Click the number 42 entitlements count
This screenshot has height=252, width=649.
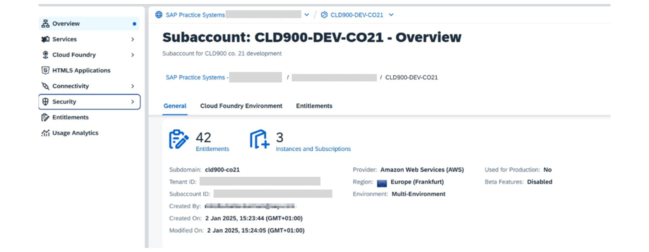click(x=204, y=137)
